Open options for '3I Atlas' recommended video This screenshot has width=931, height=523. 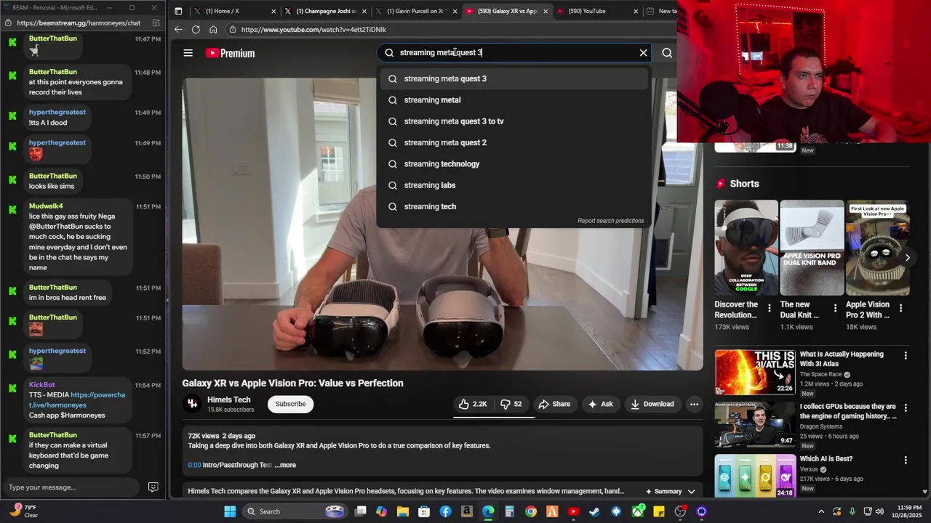click(906, 355)
